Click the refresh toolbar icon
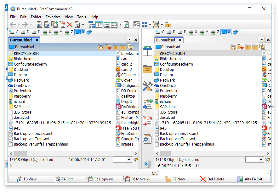Viewport: 279px width, 192px height. click(126, 25)
